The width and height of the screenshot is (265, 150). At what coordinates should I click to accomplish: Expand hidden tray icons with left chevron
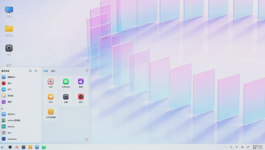point(226,147)
